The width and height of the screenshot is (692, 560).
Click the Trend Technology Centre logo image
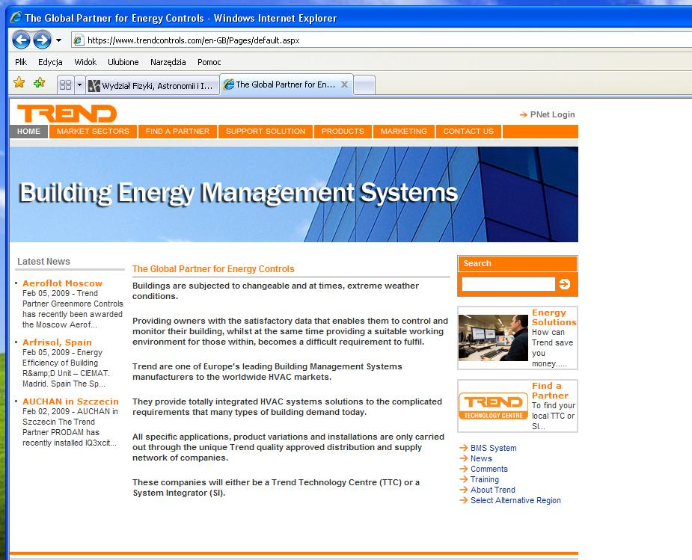click(494, 406)
